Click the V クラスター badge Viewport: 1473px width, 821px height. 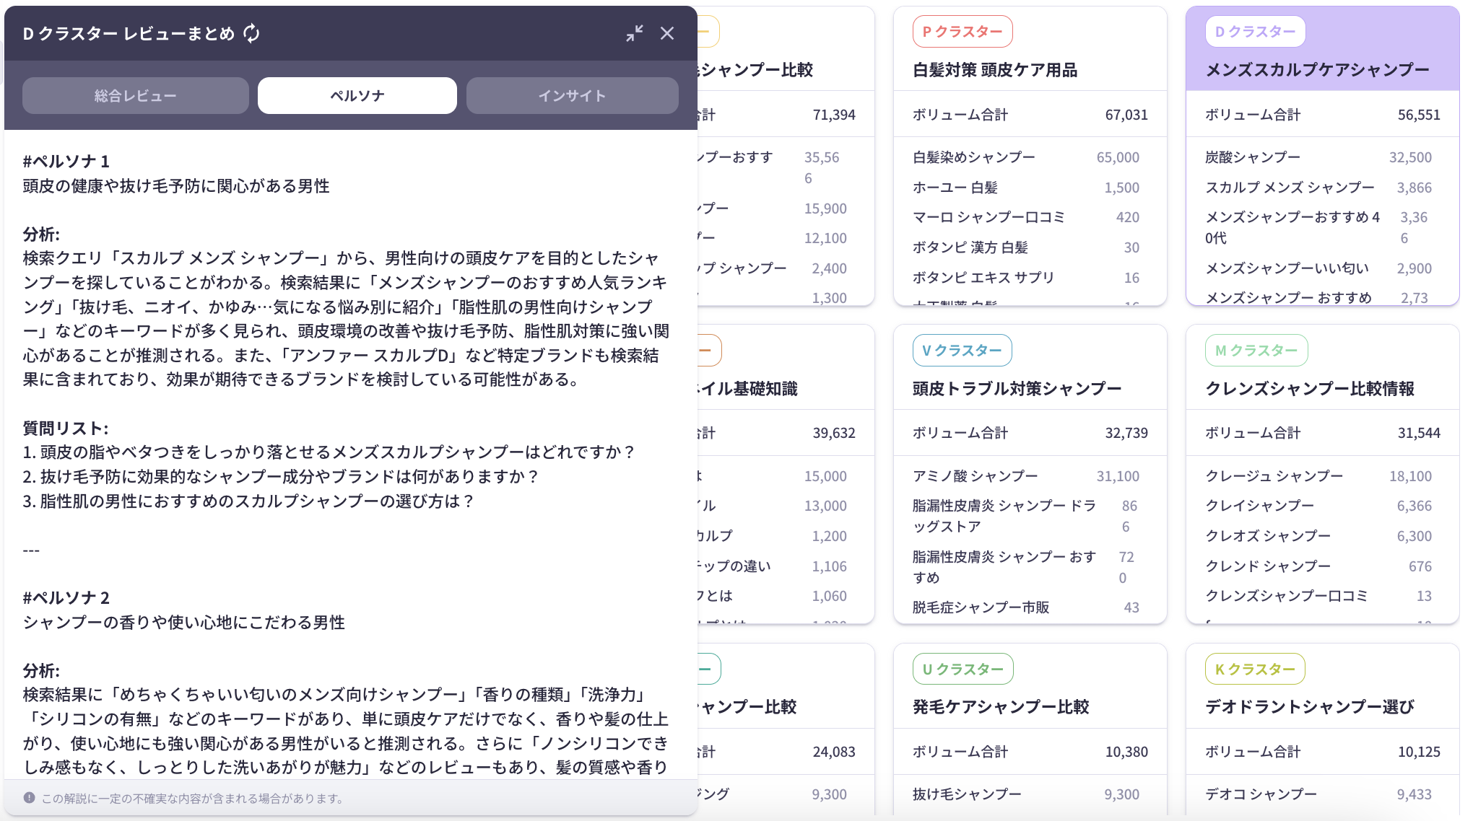[x=962, y=351]
